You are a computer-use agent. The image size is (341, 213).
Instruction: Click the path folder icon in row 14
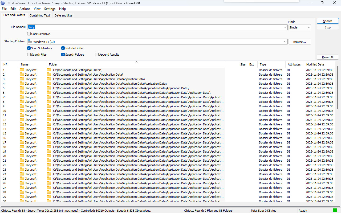tap(49, 129)
